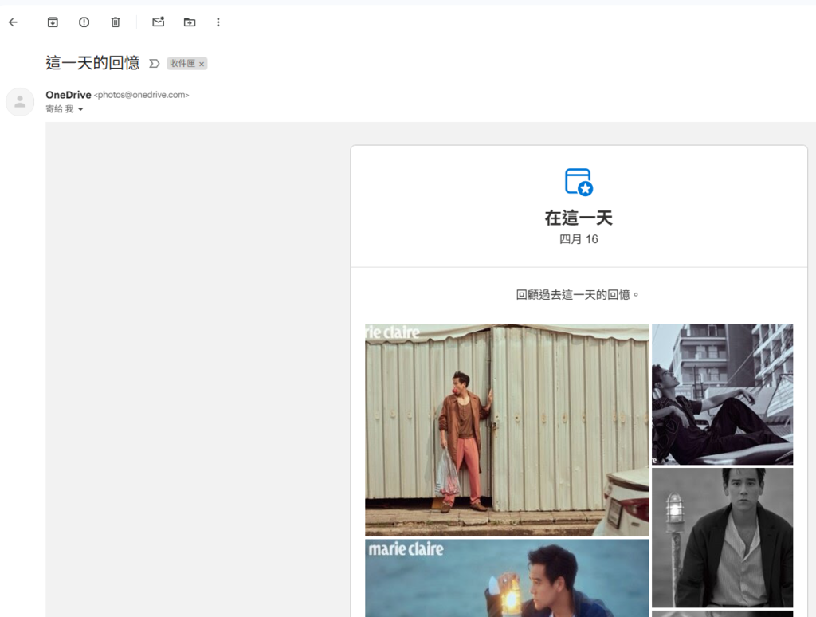Open the photo of the man by the metal wall
816x617 pixels.
point(507,430)
